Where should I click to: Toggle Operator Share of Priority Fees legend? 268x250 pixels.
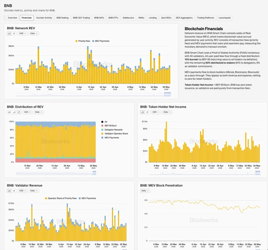(61, 198)
